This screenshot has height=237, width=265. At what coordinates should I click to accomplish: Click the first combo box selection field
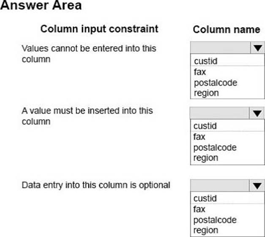220,49
